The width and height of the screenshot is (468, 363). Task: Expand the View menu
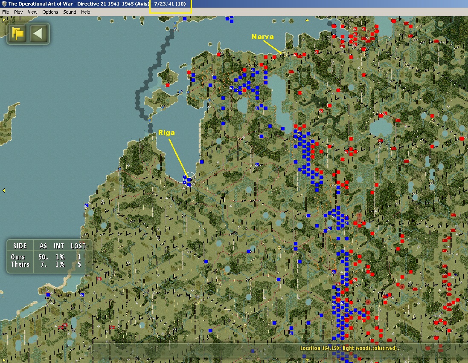pyautogui.click(x=32, y=12)
